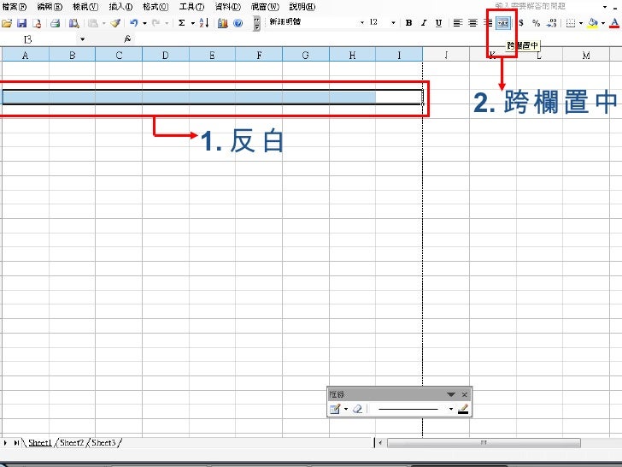Sort ascending with the A-Z icon

(x=204, y=23)
